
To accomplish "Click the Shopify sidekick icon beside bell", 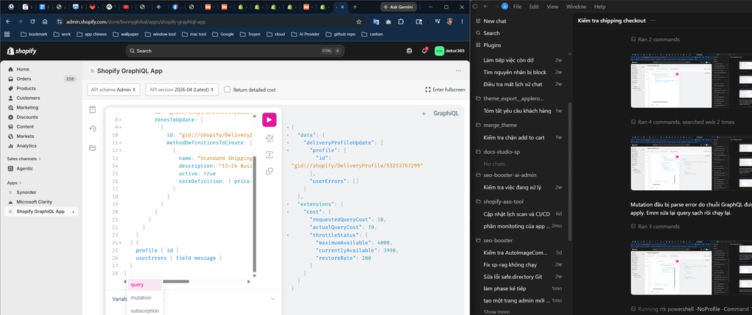I will [x=409, y=51].
